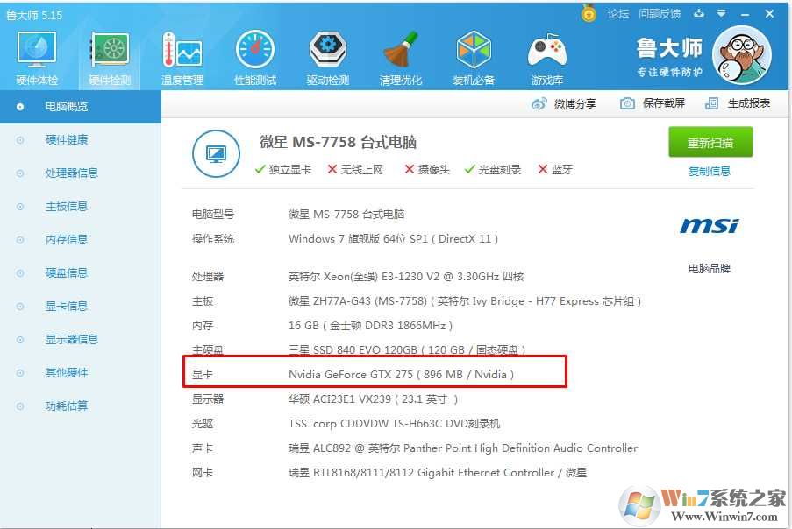Click the TSSTcorp DVD刻录机 value
This screenshot has width=792, height=529.
[394, 424]
